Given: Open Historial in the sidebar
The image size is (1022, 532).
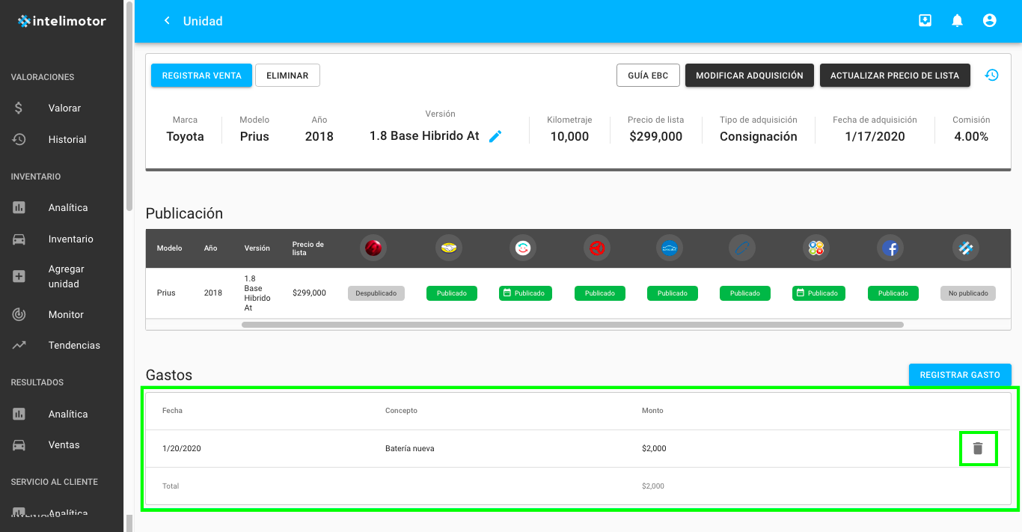Looking at the screenshot, I should coord(67,139).
